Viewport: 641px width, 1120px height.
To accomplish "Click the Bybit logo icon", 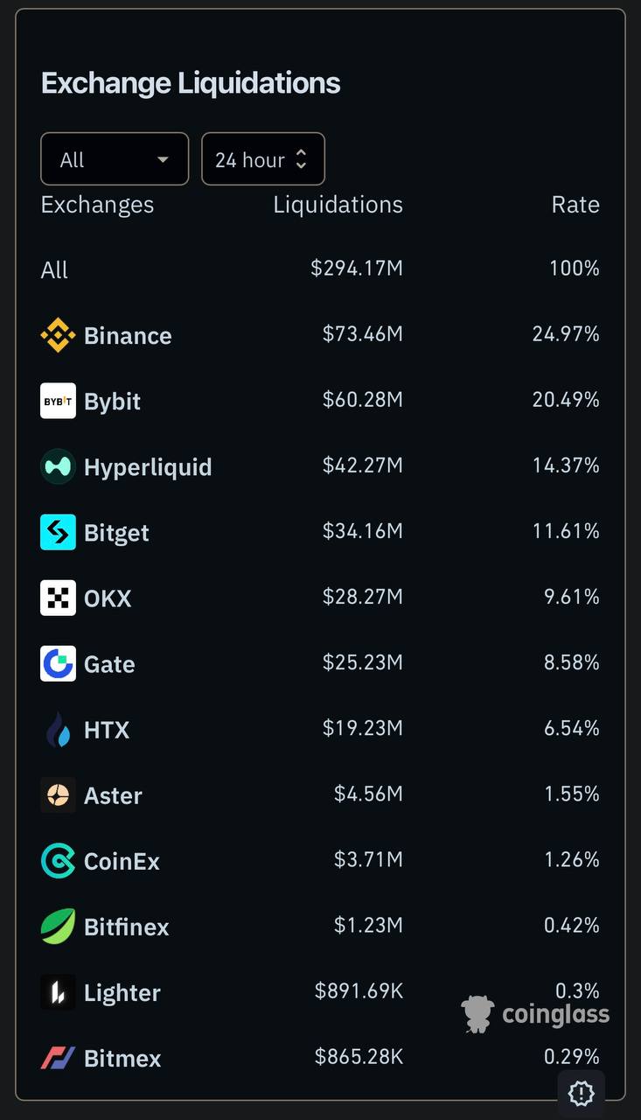I will pos(58,401).
